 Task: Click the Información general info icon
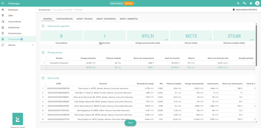coord(43,26)
